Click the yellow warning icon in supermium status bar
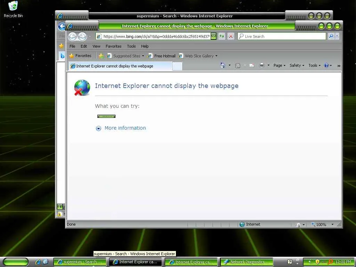The width and height of the screenshot is (356, 267). click(60, 214)
